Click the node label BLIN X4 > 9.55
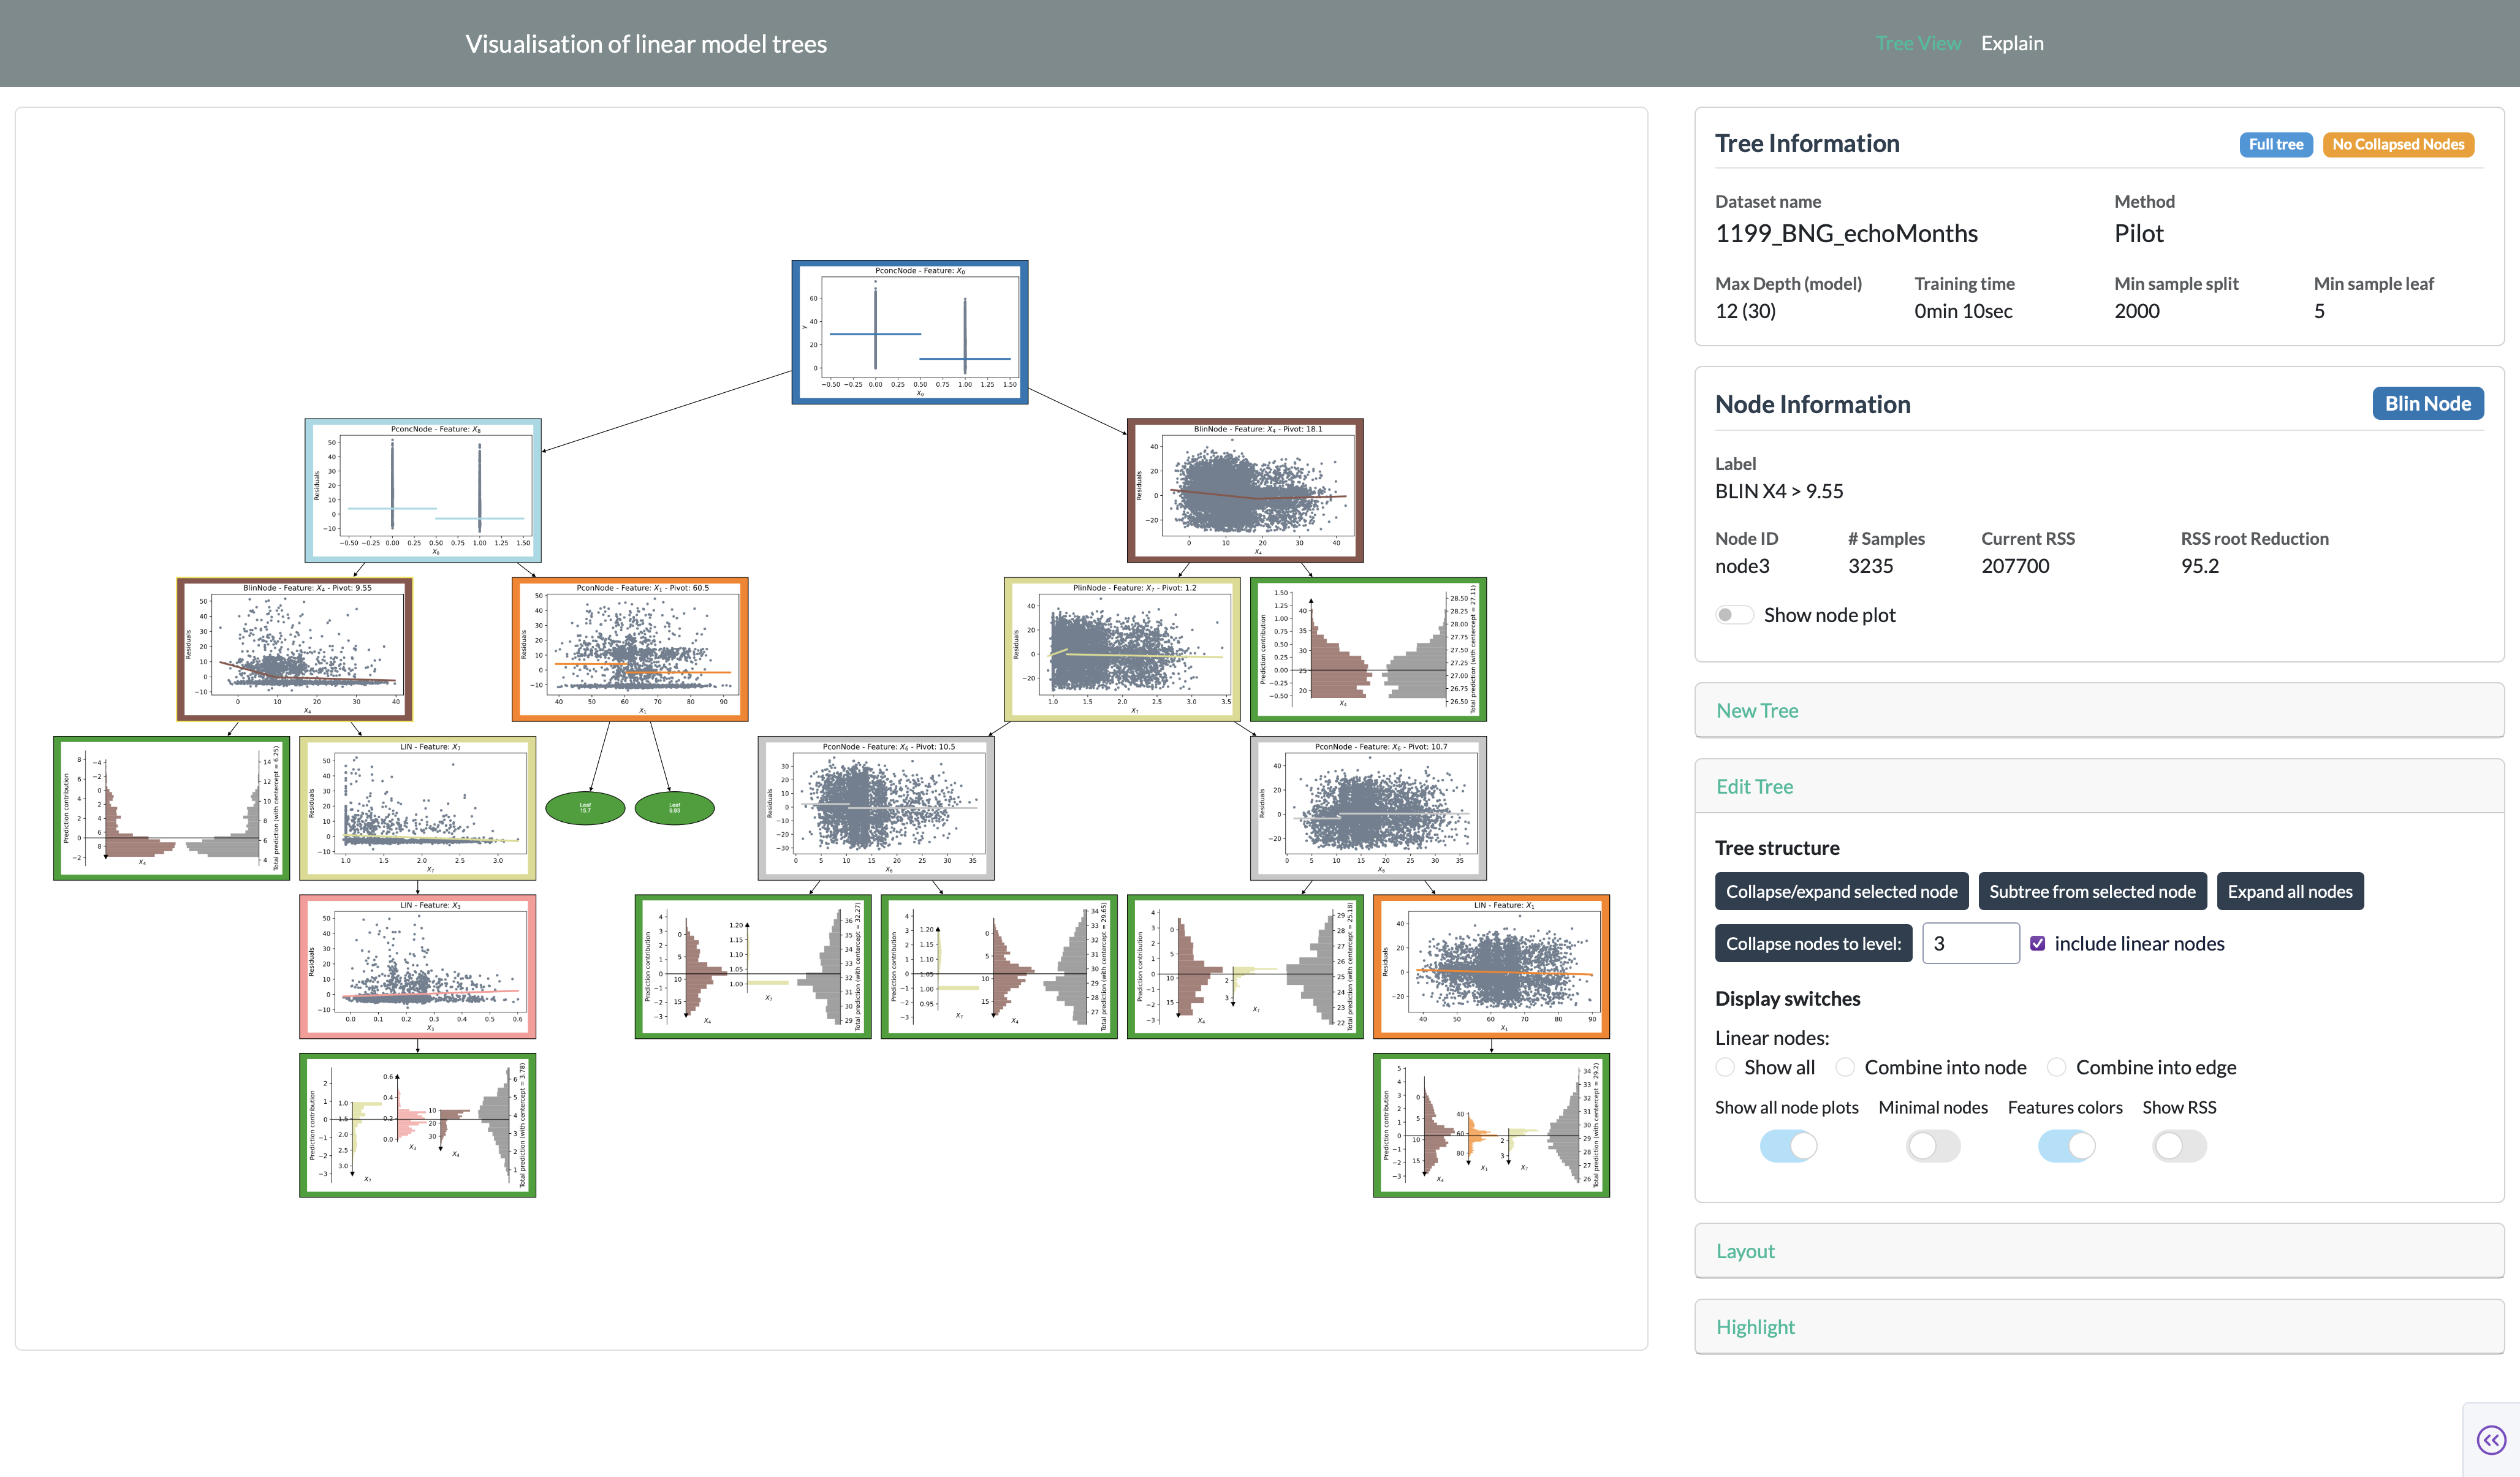Image resolution: width=2520 pixels, height=1477 pixels. coord(1778,491)
